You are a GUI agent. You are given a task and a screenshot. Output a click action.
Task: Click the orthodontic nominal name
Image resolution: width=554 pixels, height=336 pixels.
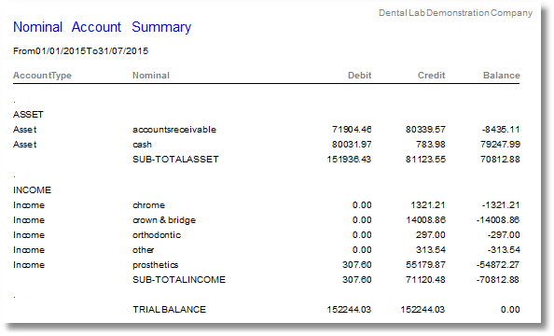[x=157, y=235]
